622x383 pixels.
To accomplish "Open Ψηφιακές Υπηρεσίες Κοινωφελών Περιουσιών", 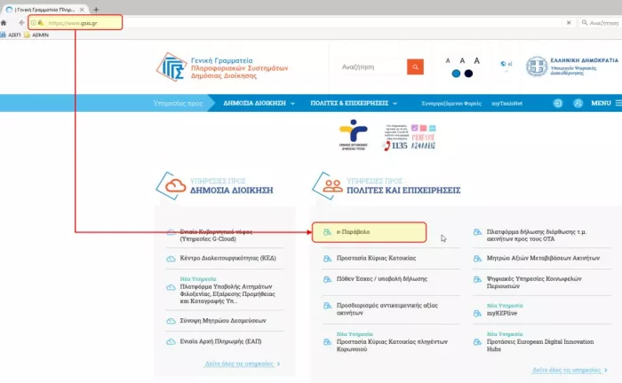I will (534, 282).
